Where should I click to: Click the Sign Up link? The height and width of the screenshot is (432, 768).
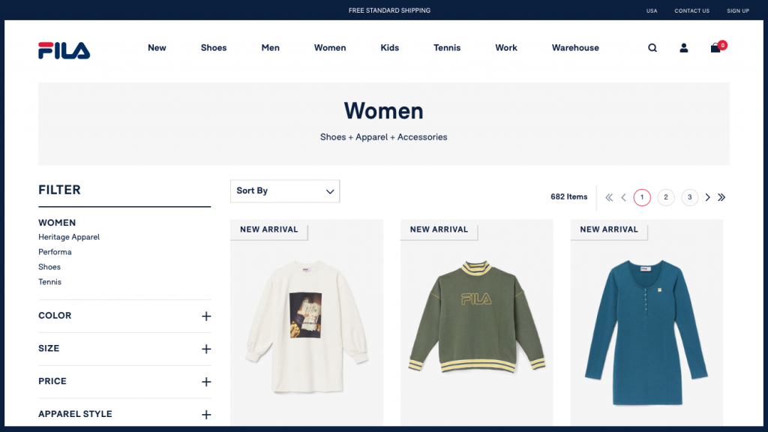pos(738,10)
